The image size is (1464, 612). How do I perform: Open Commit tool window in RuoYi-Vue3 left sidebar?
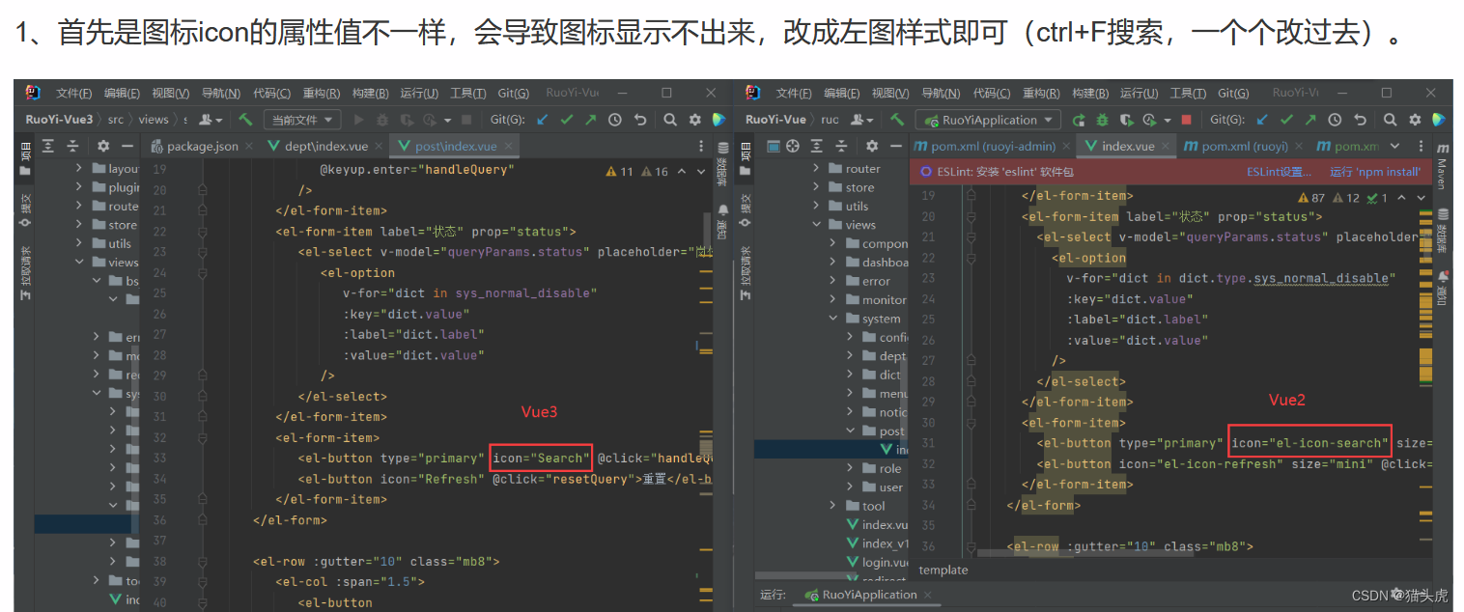point(25,209)
